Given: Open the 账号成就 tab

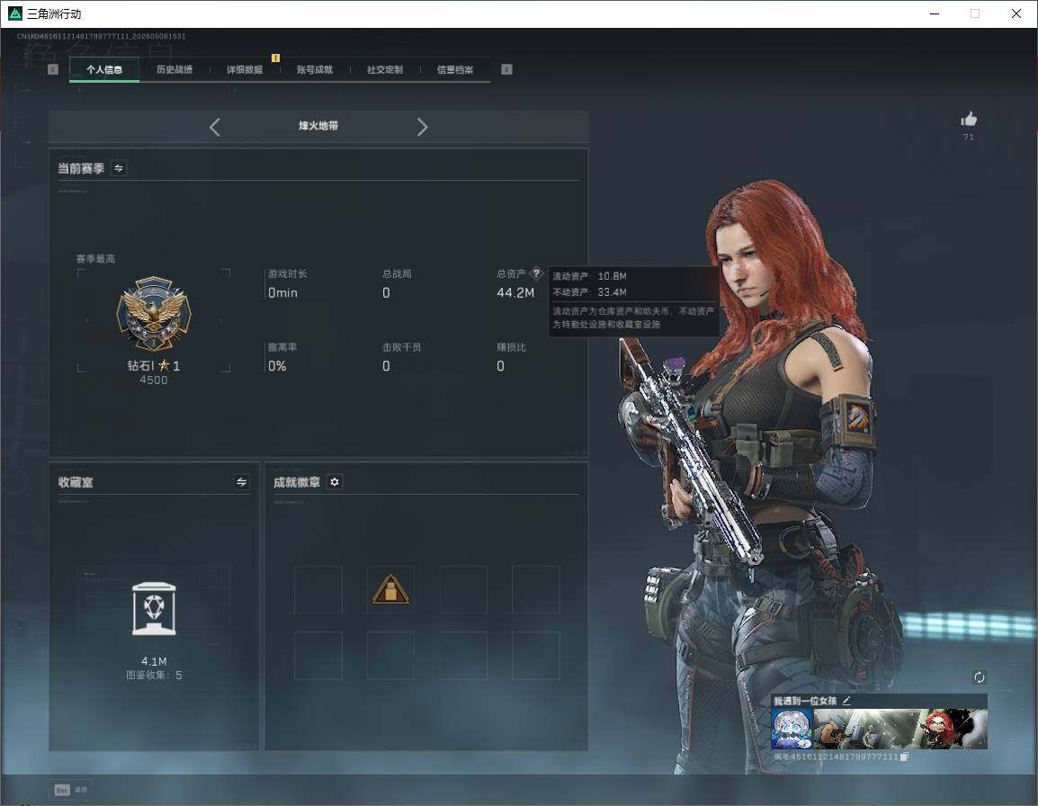Looking at the screenshot, I should tap(315, 69).
